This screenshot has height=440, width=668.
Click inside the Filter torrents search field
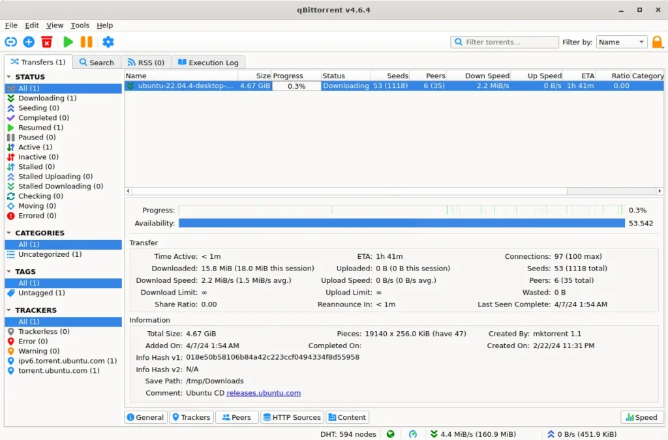[506, 42]
